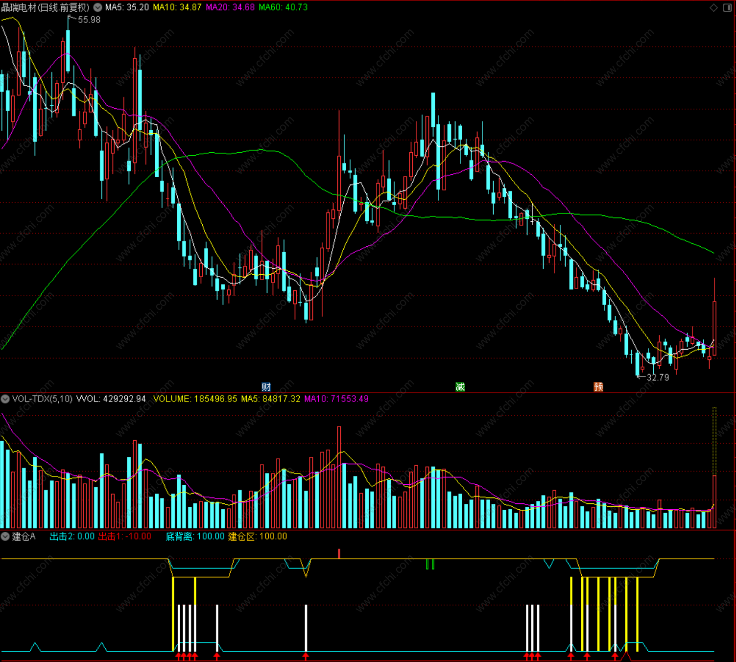Click the diamond icon at top right
This screenshot has width=736, height=662.
[713, 7]
